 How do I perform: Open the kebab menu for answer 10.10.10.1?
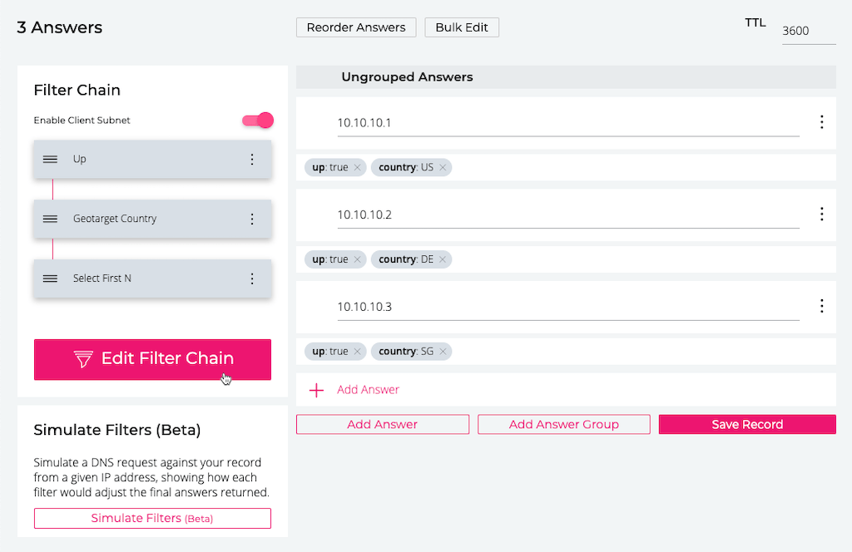[822, 122]
